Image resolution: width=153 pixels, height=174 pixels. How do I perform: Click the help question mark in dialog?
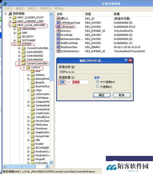pos(125,61)
